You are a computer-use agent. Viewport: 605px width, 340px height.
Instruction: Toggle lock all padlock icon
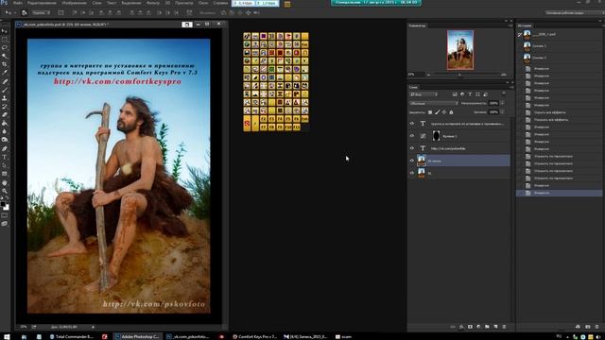451,112
